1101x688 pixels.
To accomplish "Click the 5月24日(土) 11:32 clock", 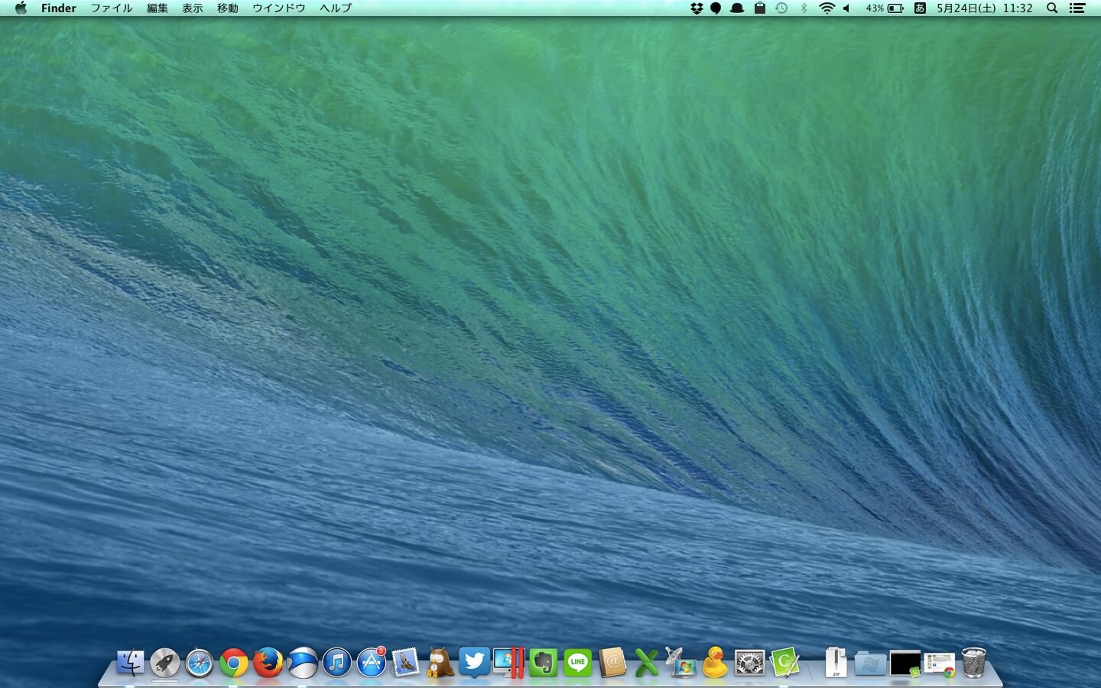I will 985,8.
